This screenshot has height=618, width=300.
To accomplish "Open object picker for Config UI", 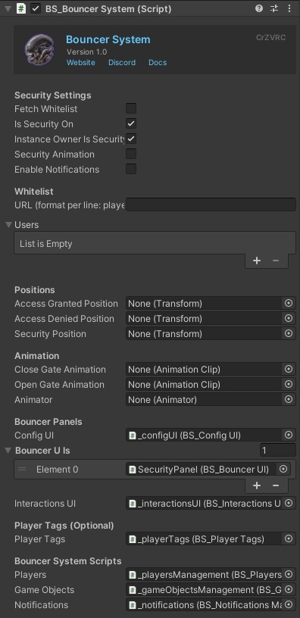I will point(289,435).
